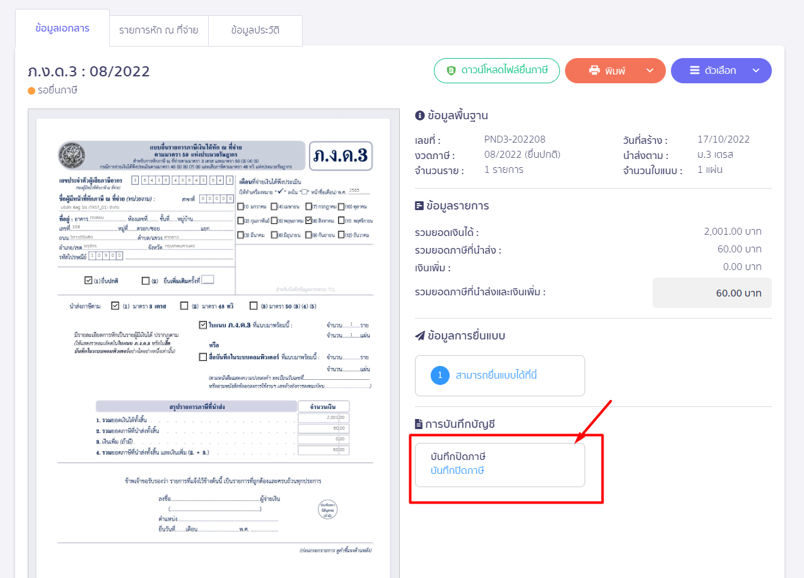Click the blue step 1 circle
804x578 pixels.
point(440,375)
